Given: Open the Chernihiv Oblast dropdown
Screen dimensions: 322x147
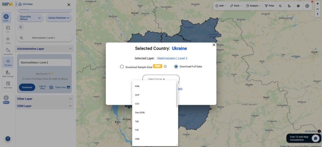Looking at the screenshot, I should tap(31, 18).
